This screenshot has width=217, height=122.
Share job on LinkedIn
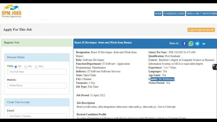tap(204, 44)
